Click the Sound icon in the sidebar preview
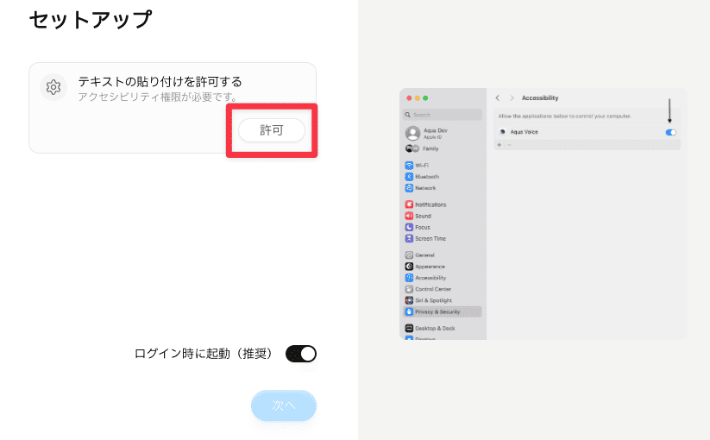This screenshot has width=710, height=440. [x=409, y=216]
